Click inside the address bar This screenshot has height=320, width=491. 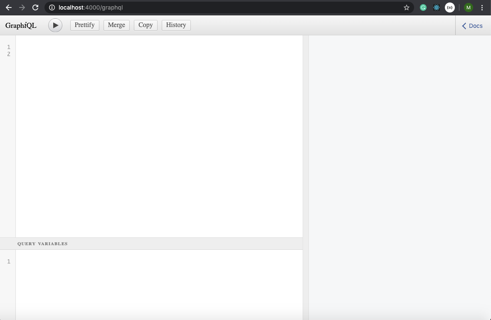166,7
